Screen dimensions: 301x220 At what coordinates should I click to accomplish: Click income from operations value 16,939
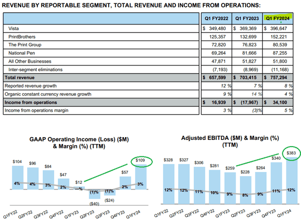click(x=219, y=102)
